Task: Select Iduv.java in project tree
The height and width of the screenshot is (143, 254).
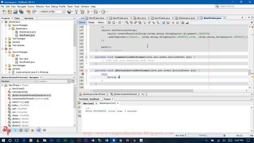Action: [24, 59]
